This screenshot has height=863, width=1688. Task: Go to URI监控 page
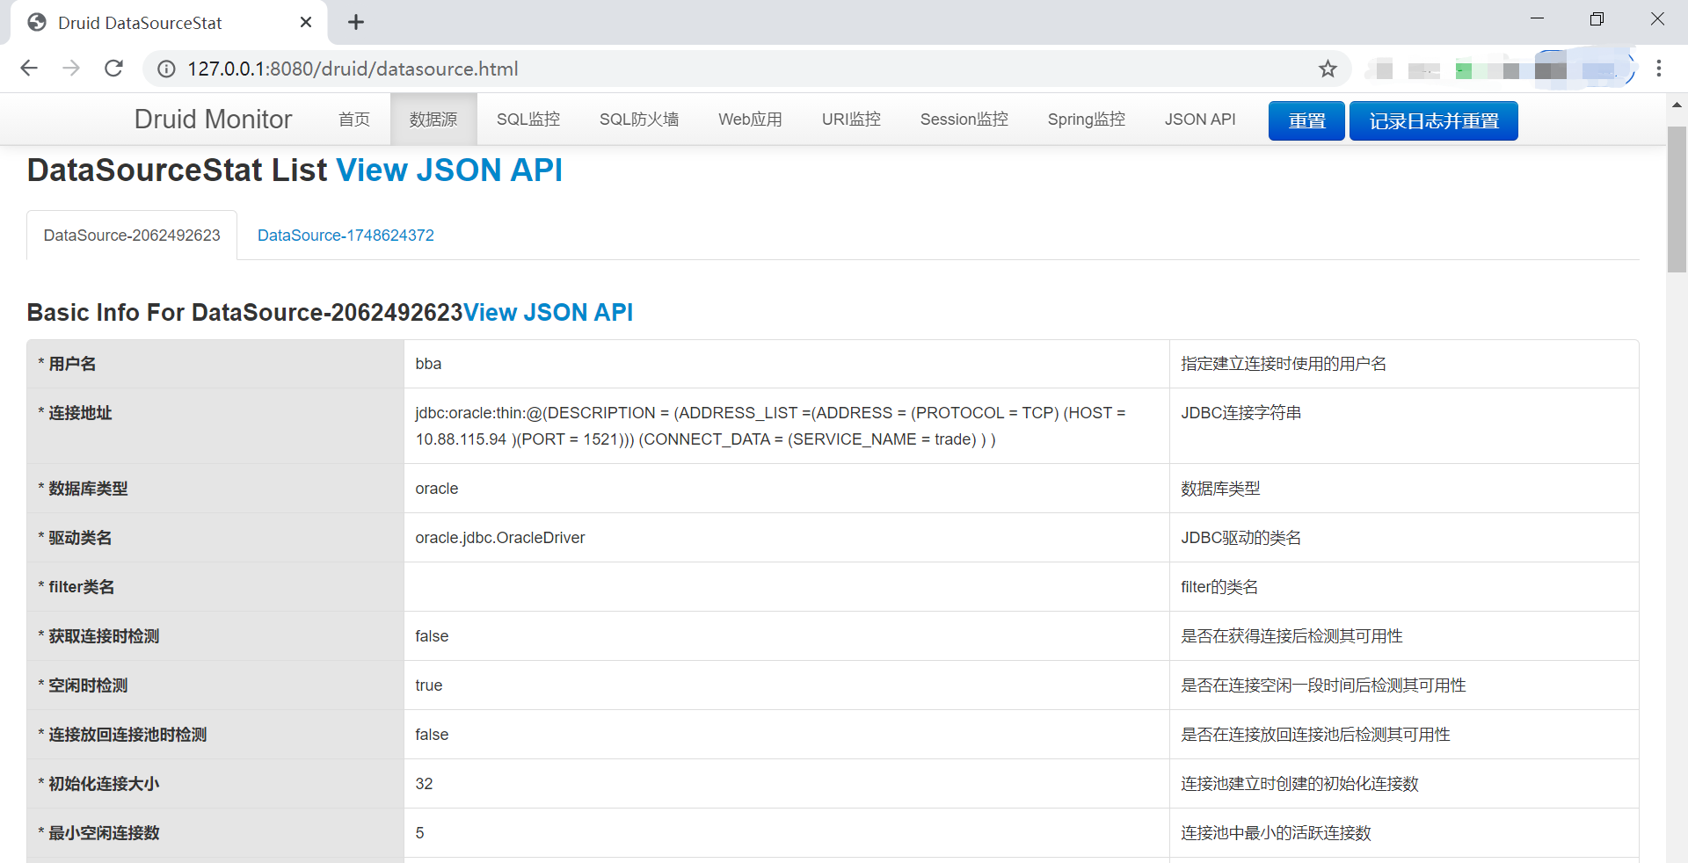851,120
